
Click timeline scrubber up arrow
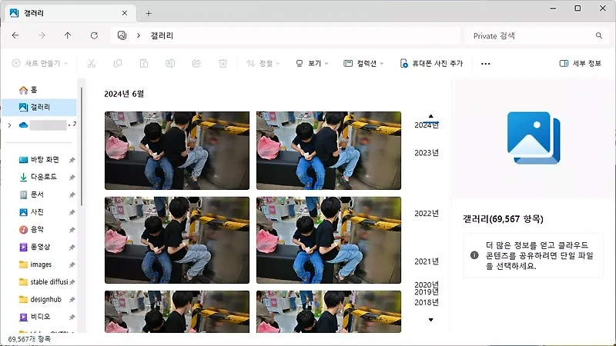431,116
